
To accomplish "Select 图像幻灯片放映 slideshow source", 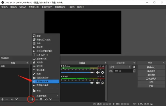I will coord(46,40).
